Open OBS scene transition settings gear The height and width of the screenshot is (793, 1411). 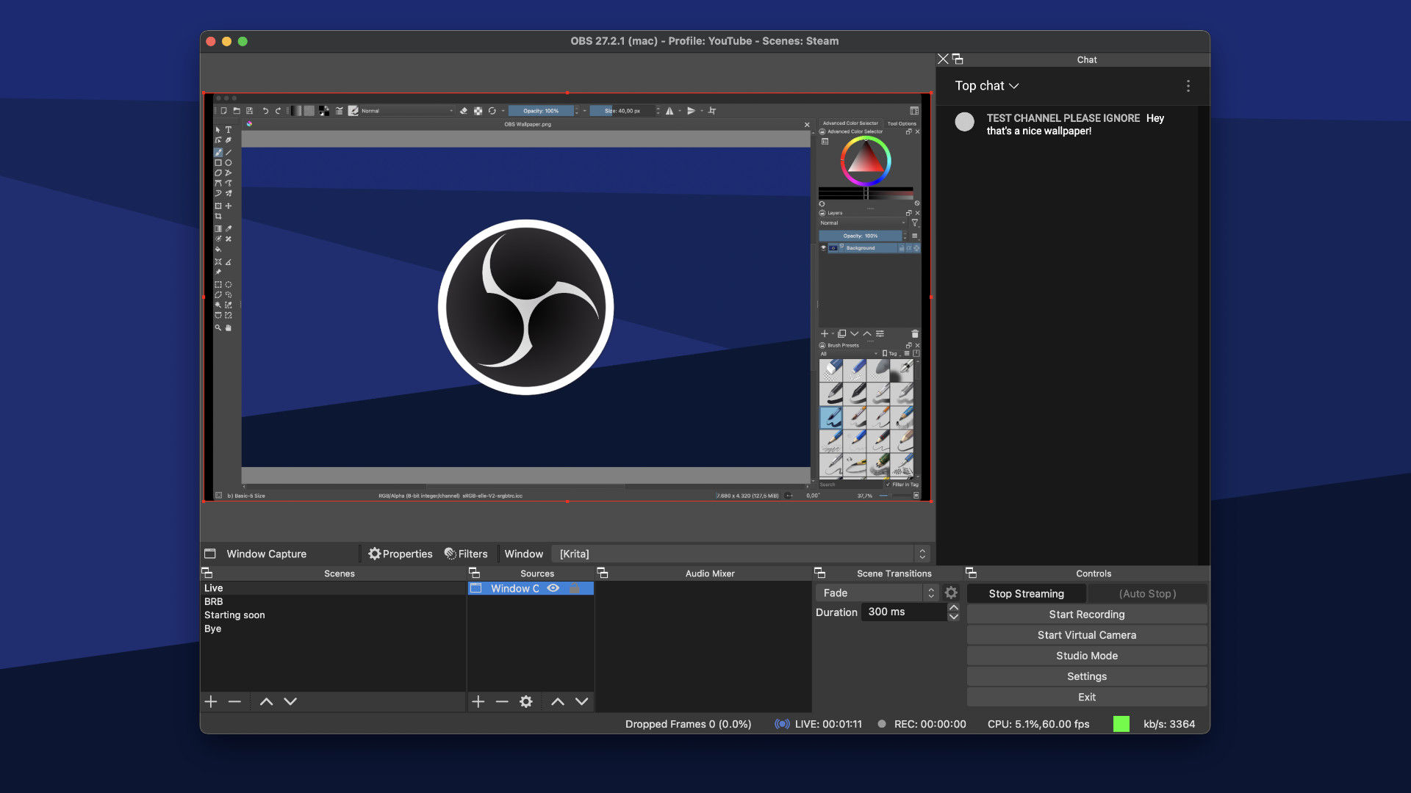coord(952,593)
